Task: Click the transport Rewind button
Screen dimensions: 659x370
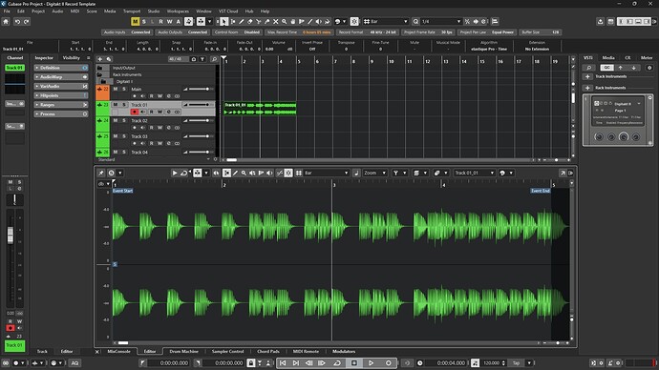Action: [308, 363]
